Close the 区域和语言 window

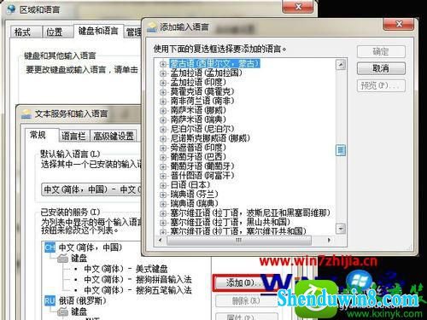(x=298, y=6)
